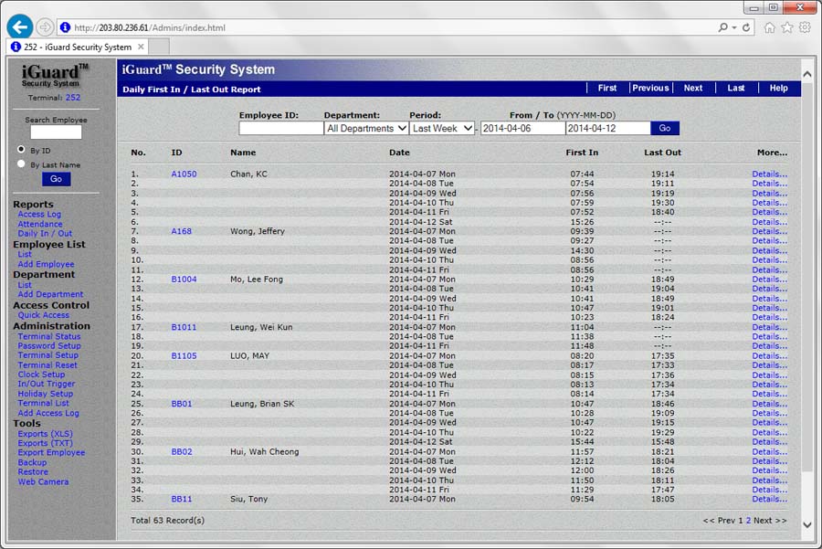Open the Daily In / Out report link

pyautogui.click(x=45, y=233)
